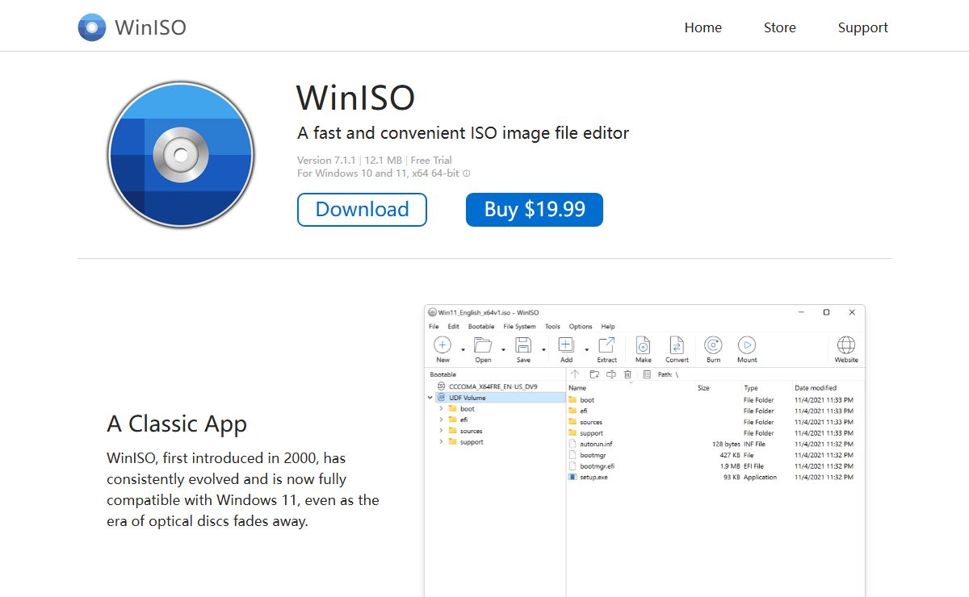
Task: Click the Add files toolbar icon
Action: click(566, 344)
